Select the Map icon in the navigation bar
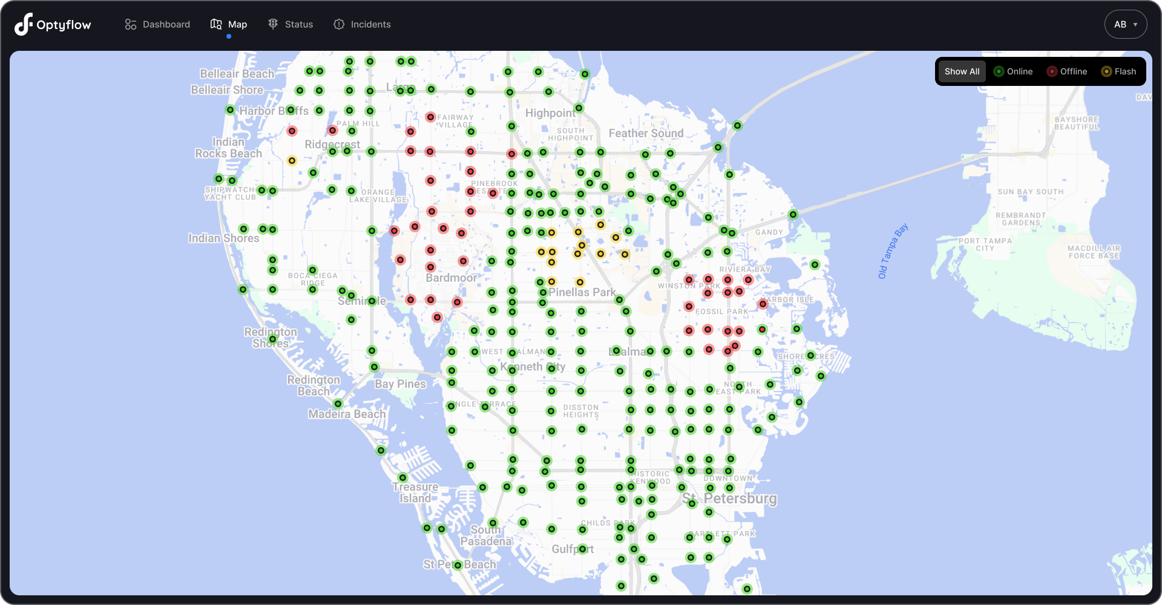The height and width of the screenshot is (605, 1162). pyautogui.click(x=215, y=24)
